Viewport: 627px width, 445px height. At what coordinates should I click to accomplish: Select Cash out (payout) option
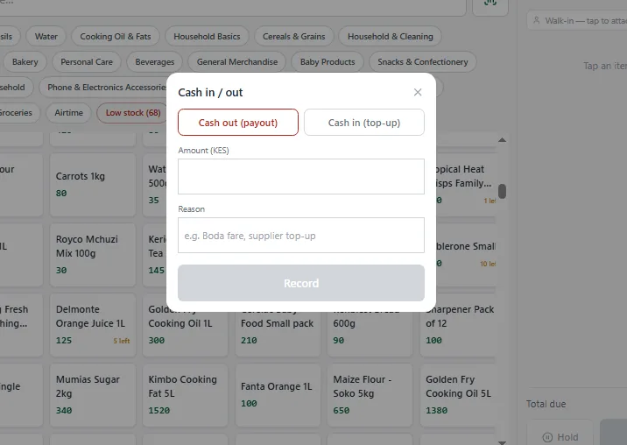click(x=238, y=123)
